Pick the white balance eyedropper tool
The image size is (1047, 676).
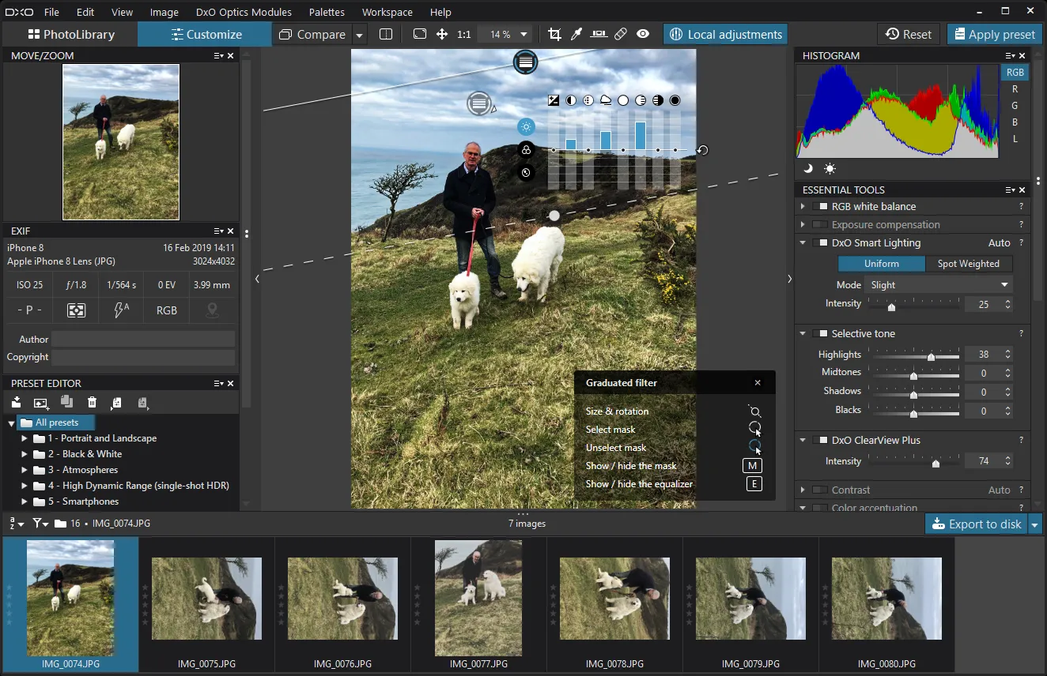576,35
